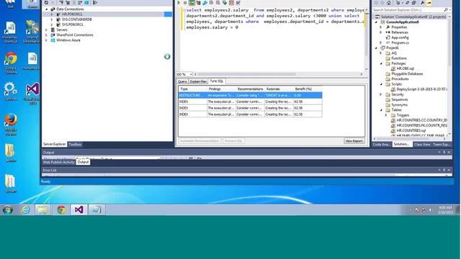
Task: Expand the Windows Azure node
Action: tap(46, 40)
